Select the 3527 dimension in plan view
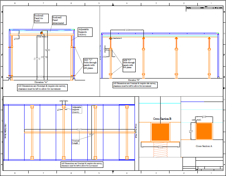 coord(91,134)
